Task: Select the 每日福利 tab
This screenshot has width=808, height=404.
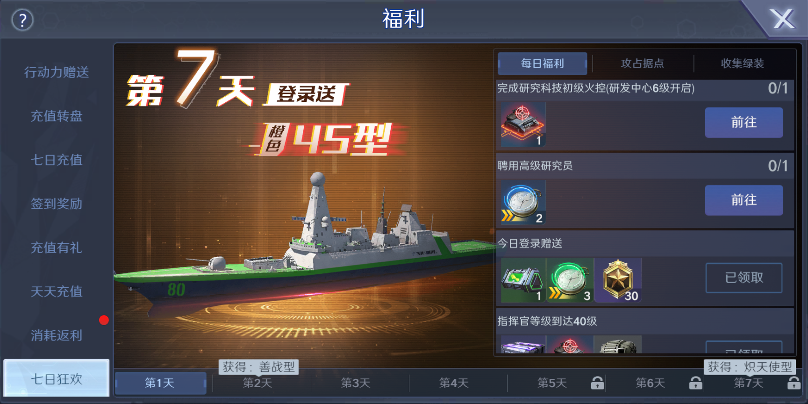Action: pyautogui.click(x=543, y=64)
